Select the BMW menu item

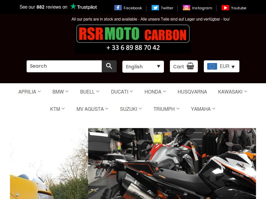point(60,92)
